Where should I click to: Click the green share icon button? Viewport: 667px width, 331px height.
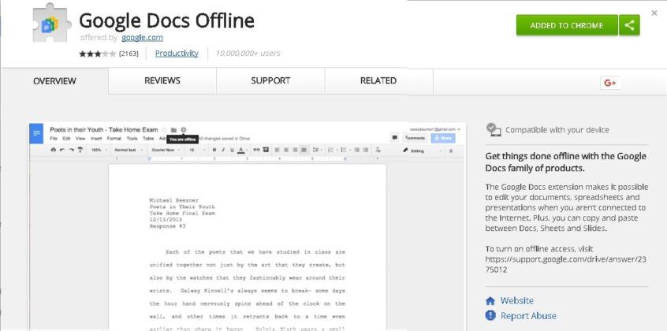click(x=629, y=25)
